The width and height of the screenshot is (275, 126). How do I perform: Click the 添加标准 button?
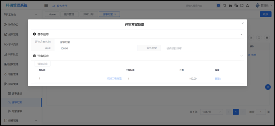tap(42, 64)
